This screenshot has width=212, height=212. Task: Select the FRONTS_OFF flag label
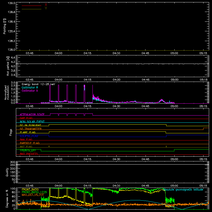click(28, 150)
